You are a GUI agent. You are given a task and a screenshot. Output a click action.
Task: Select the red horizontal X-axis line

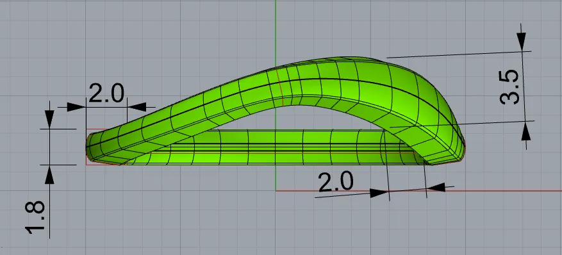[x=418, y=190]
